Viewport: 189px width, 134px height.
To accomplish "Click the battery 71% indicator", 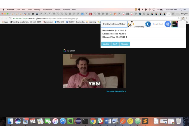I will point(160,9).
